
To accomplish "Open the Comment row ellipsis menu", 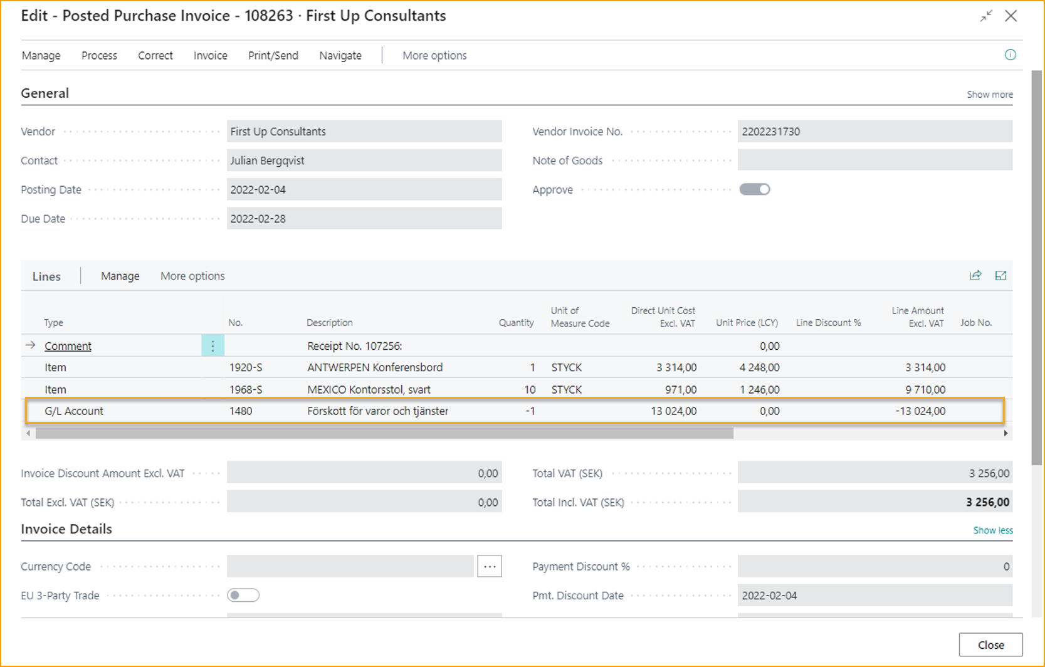I will [213, 345].
